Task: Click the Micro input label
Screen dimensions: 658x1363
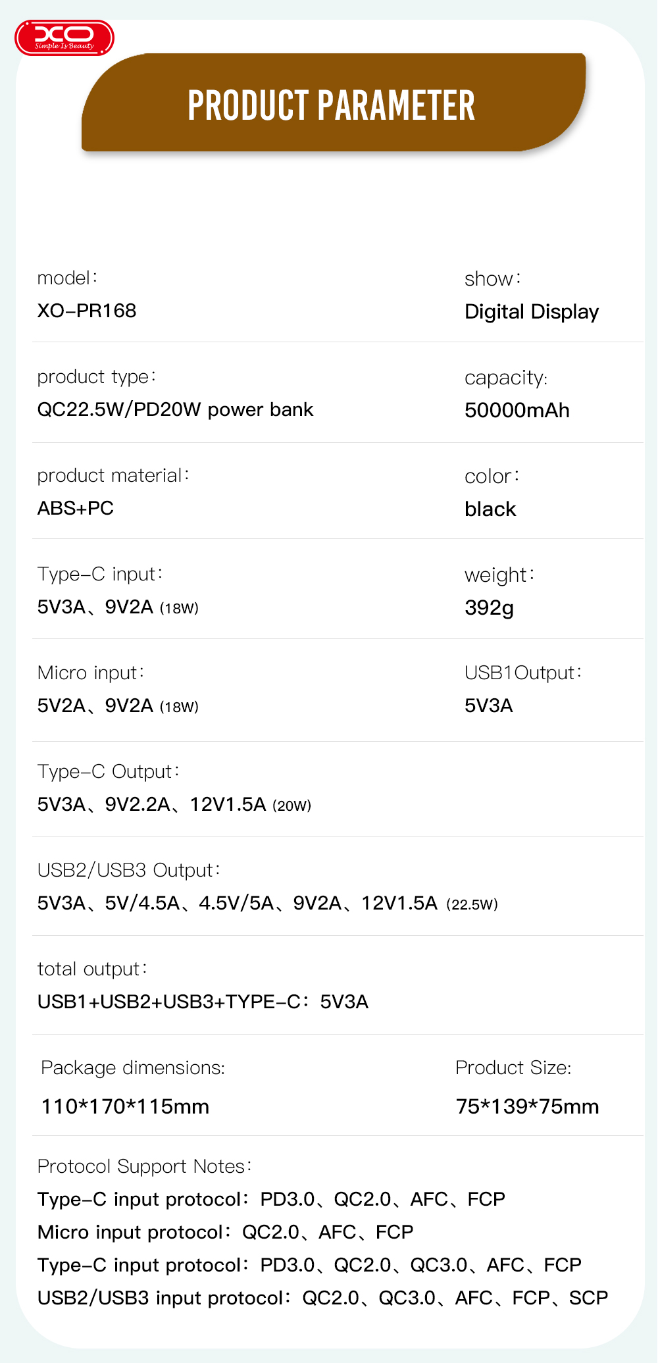Action: 91,673
